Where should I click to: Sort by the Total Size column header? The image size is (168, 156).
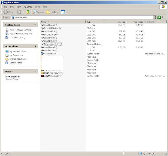(x=116, y=22)
